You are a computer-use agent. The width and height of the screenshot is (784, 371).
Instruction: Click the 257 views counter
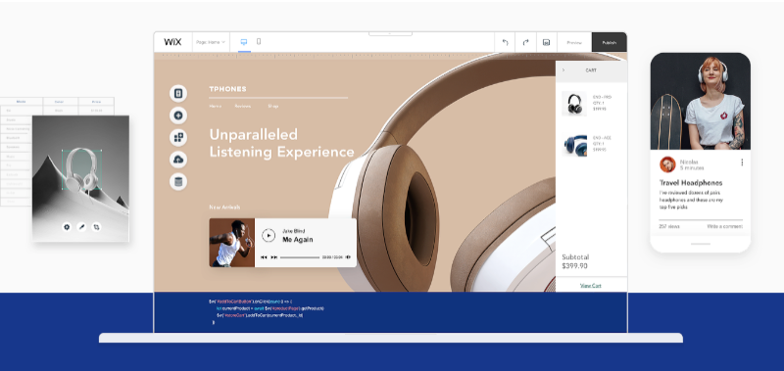(x=669, y=226)
